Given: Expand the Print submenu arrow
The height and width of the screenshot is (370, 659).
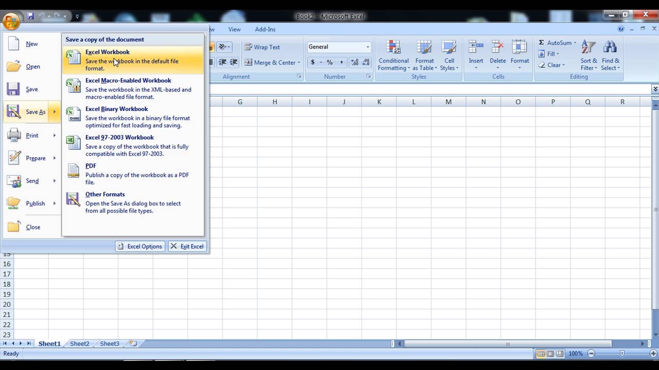Looking at the screenshot, I should 54,135.
